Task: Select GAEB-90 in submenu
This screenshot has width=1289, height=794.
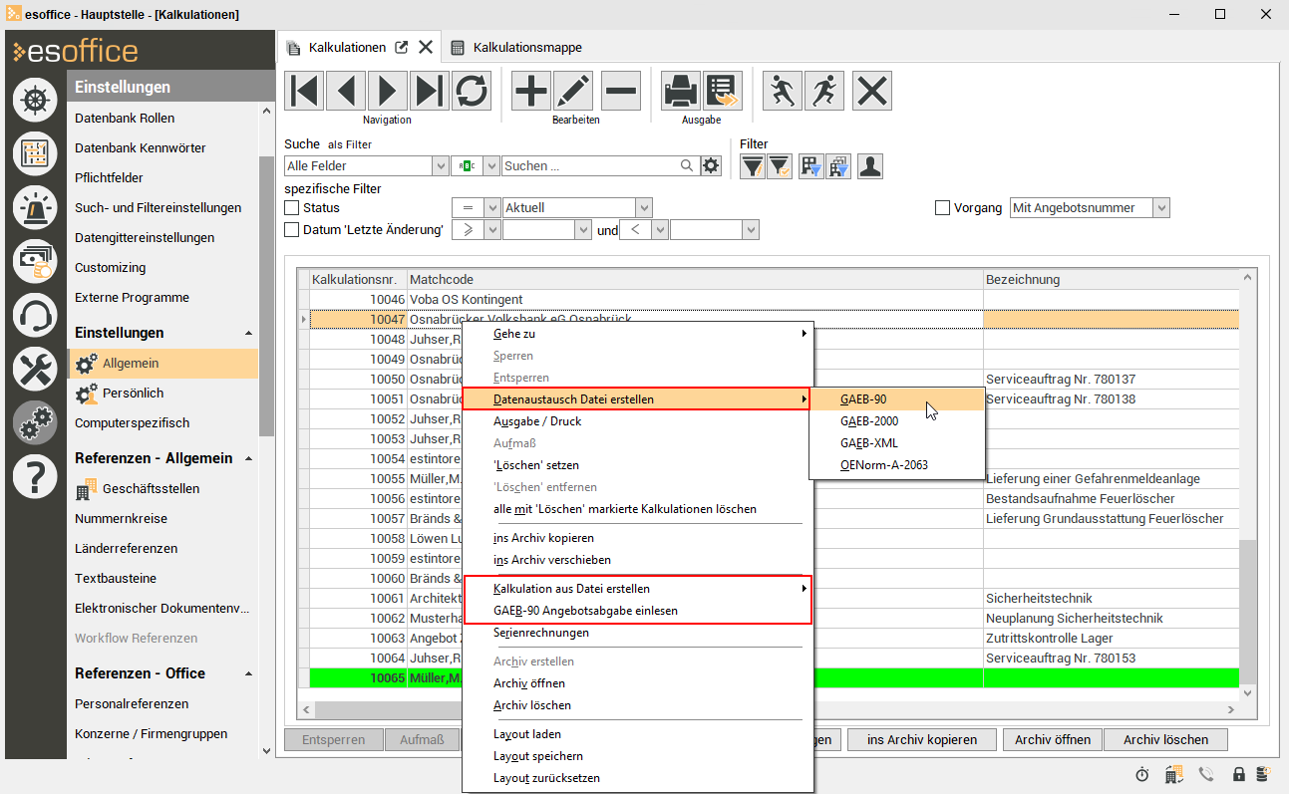Action: pos(898,399)
